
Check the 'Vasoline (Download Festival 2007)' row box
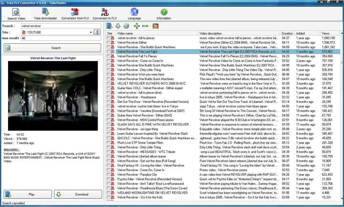(108, 111)
